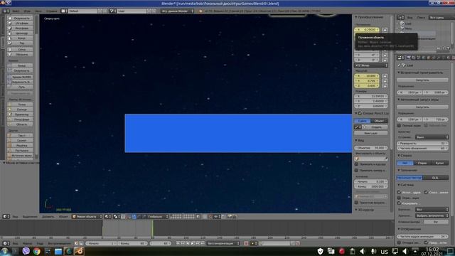455x256 pixels.
Task: Click play animation in timeline controls
Action: click(x=193, y=243)
